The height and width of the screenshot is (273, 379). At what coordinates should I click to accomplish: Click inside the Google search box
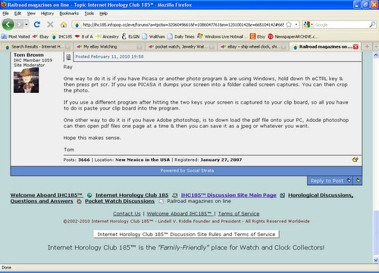coord(341,25)
